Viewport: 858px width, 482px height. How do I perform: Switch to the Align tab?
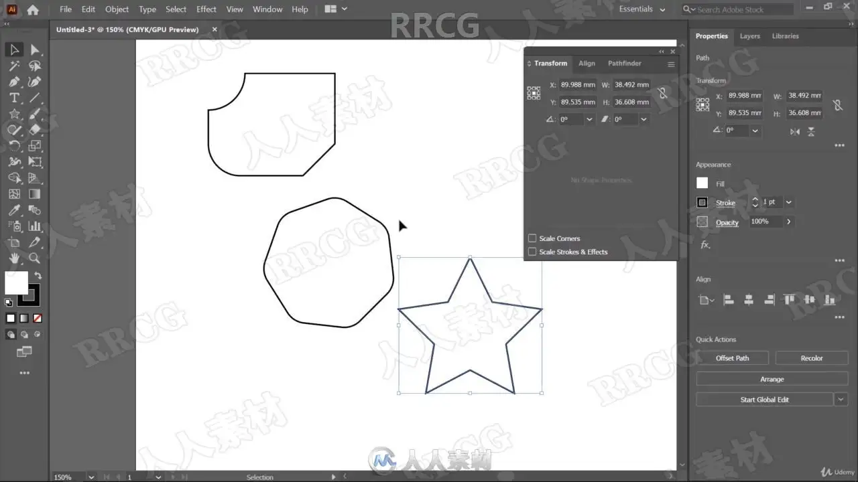pyautogui.click(x=587, y=64)
